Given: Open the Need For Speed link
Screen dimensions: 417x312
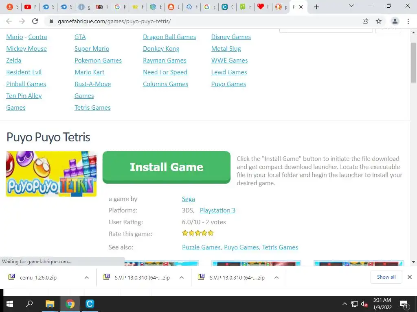Looking at the screenshot, I should pyautogui.click(x=165, y=72).
